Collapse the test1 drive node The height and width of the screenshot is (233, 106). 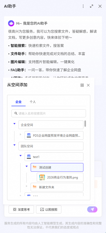[21, 156]
